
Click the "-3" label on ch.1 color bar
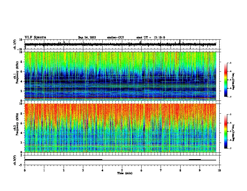click(230, 63)
